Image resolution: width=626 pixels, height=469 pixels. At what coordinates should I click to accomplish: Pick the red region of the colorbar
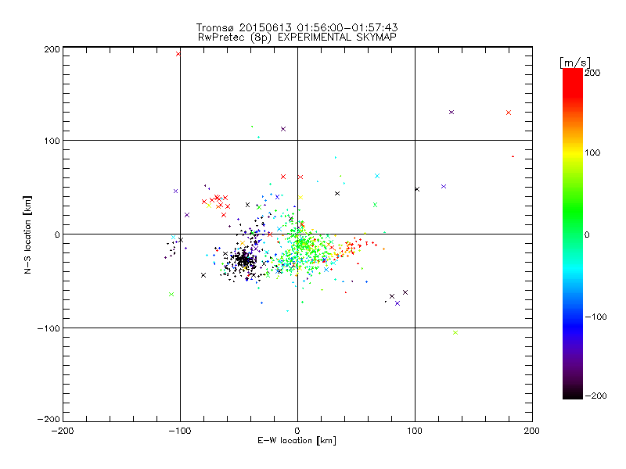[x=573, y=82]
